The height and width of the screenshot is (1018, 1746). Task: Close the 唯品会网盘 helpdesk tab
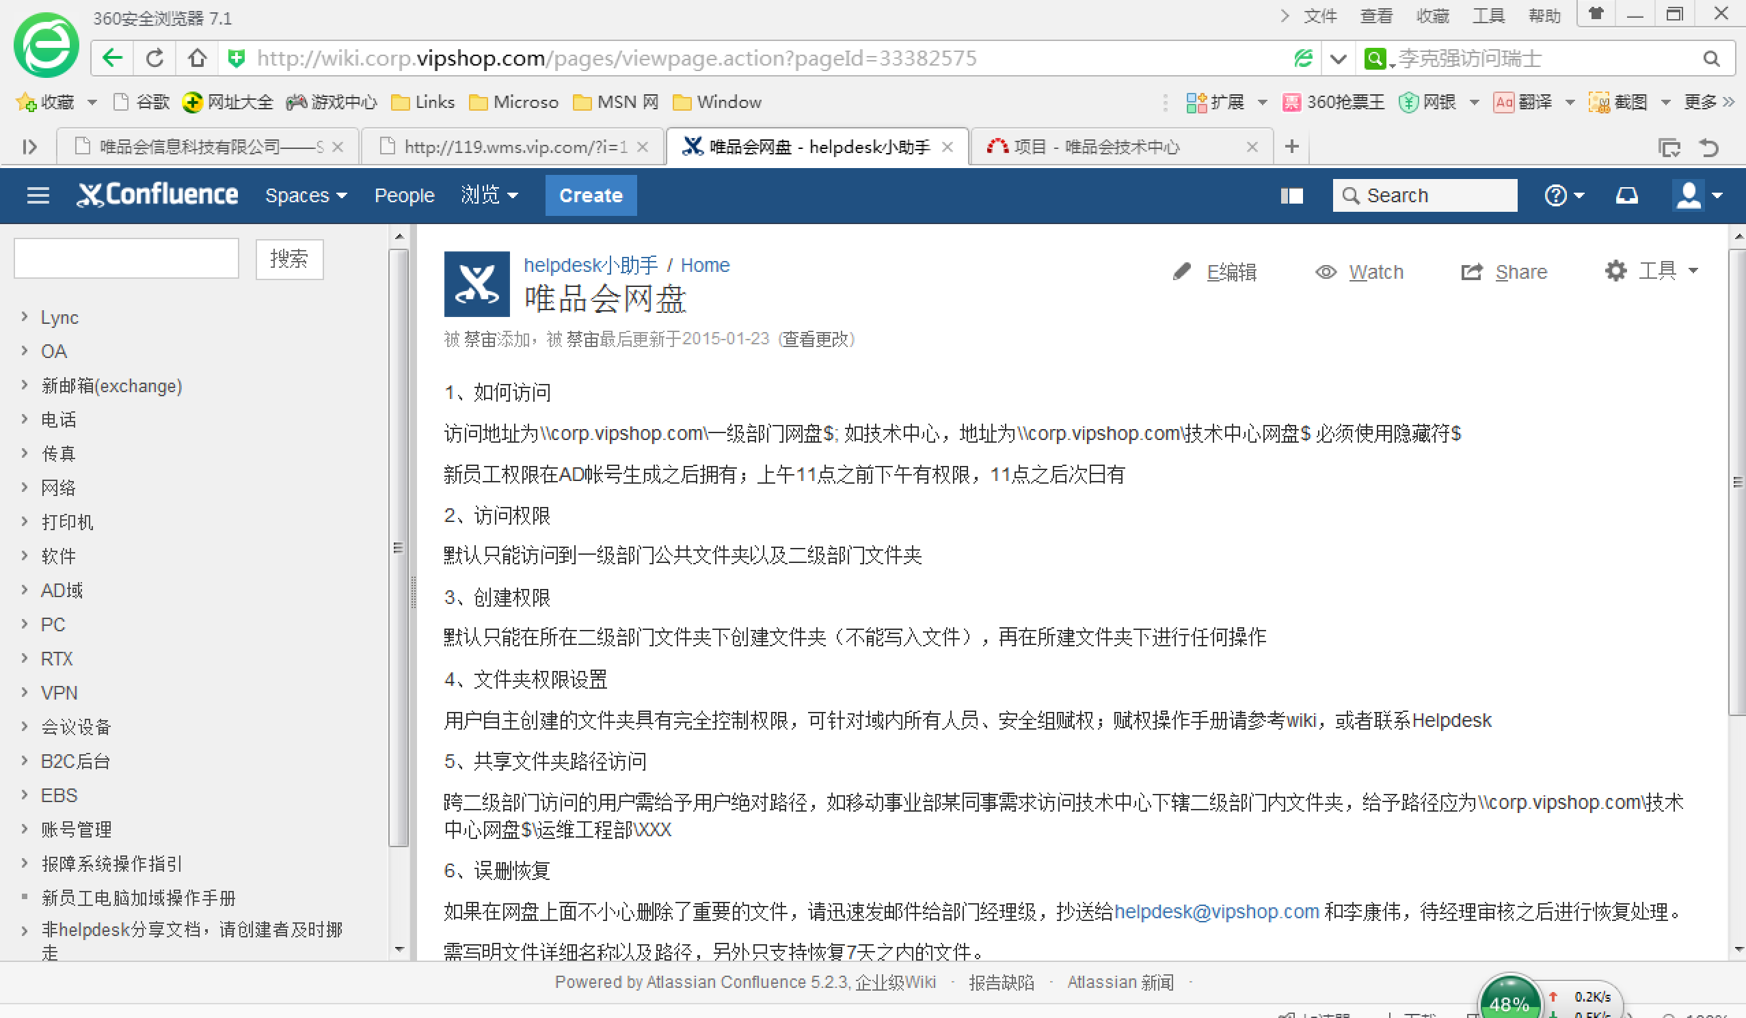pyautogui.click(x=948, y=147)
